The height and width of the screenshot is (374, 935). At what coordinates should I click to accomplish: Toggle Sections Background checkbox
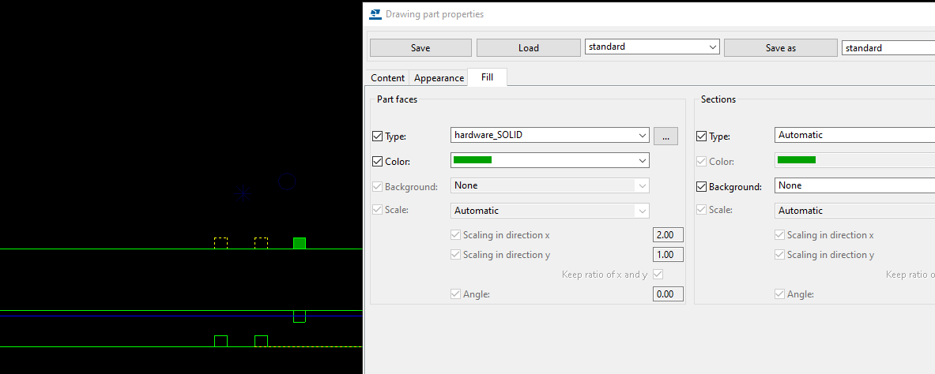click(701, 187)
